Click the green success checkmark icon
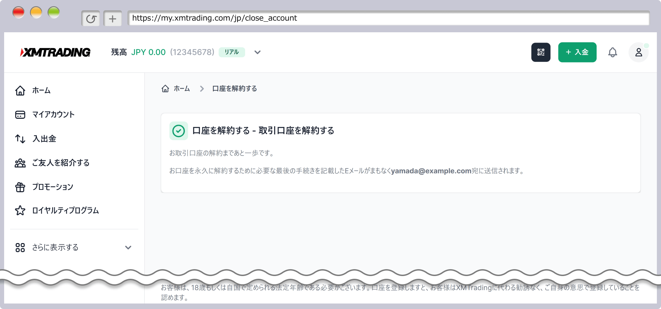This screenshot has width=661, height=309. [x=178, y=131]
